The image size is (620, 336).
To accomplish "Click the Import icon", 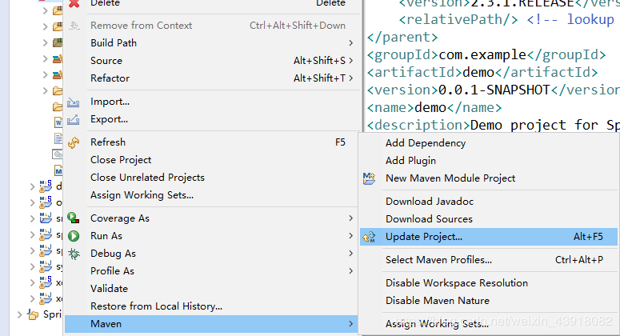I will point(74,102).
